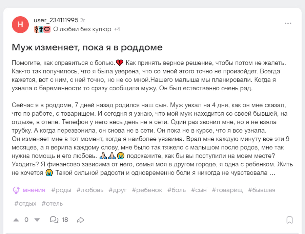This screenshot has height=234, width=305.
Task: Bookmark this post
Action: click(289, 220)
